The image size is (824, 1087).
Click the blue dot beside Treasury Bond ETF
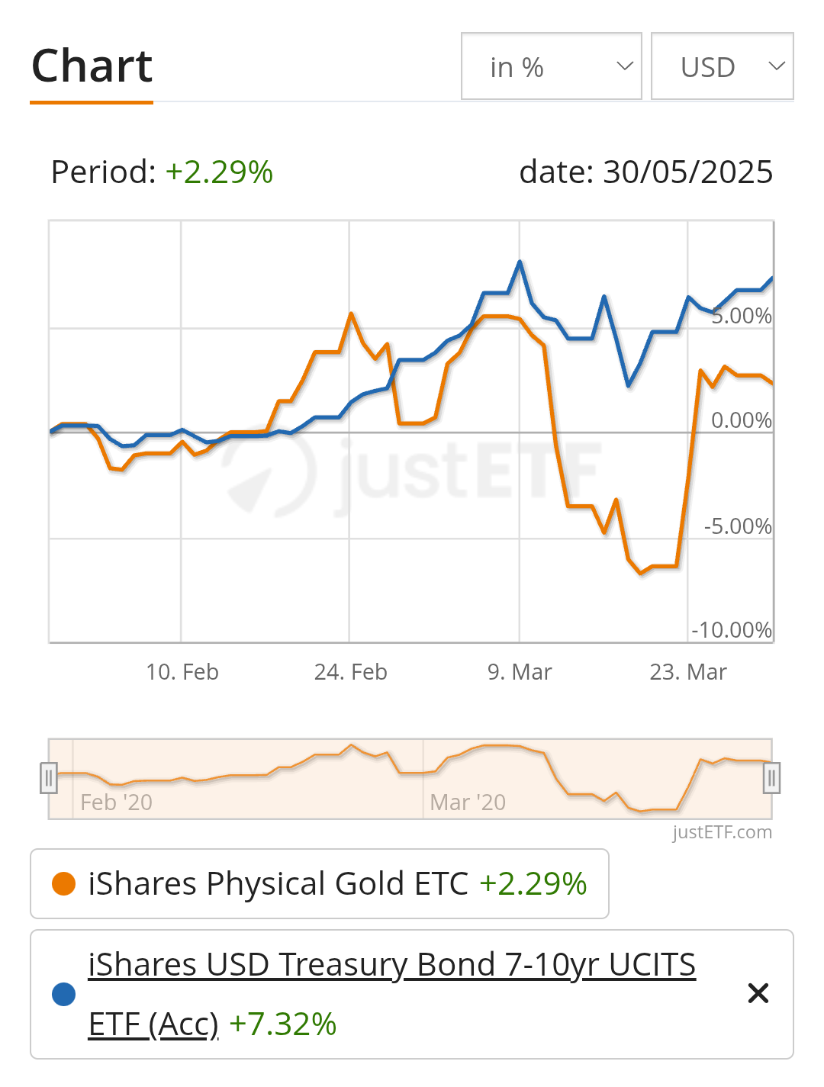[63, 994]
